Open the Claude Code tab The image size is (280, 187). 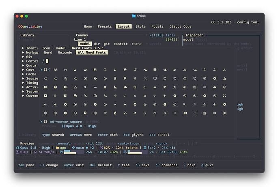tap(180, 26)
